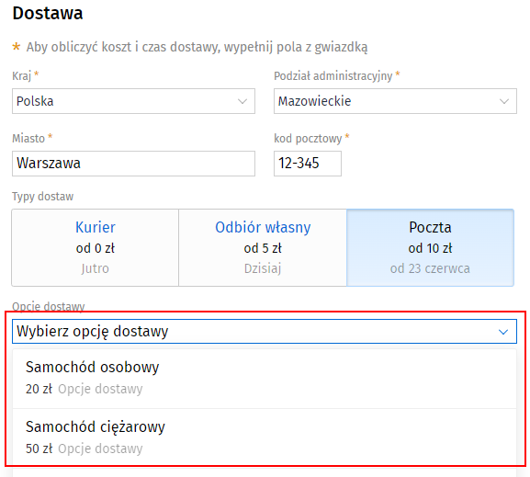Click the kod pocztowy label
Viewport: 530px width, 477px height.
click(308, 139)
